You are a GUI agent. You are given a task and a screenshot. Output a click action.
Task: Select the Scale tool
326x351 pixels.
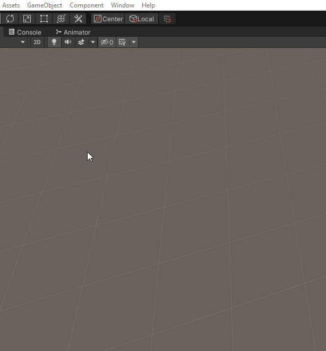[27, 19]
